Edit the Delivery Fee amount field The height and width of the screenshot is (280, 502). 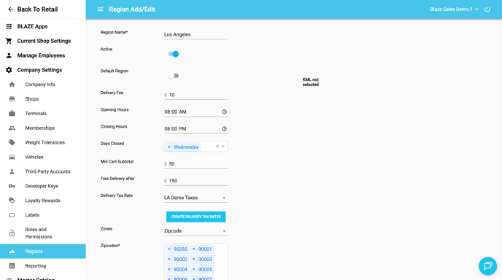[x=196, y=95]
